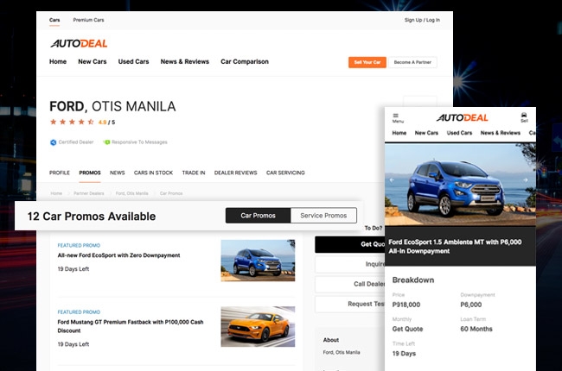Click the Sell Your Car button
Viewport: 562px width, 371px height.
coord(367,62)
